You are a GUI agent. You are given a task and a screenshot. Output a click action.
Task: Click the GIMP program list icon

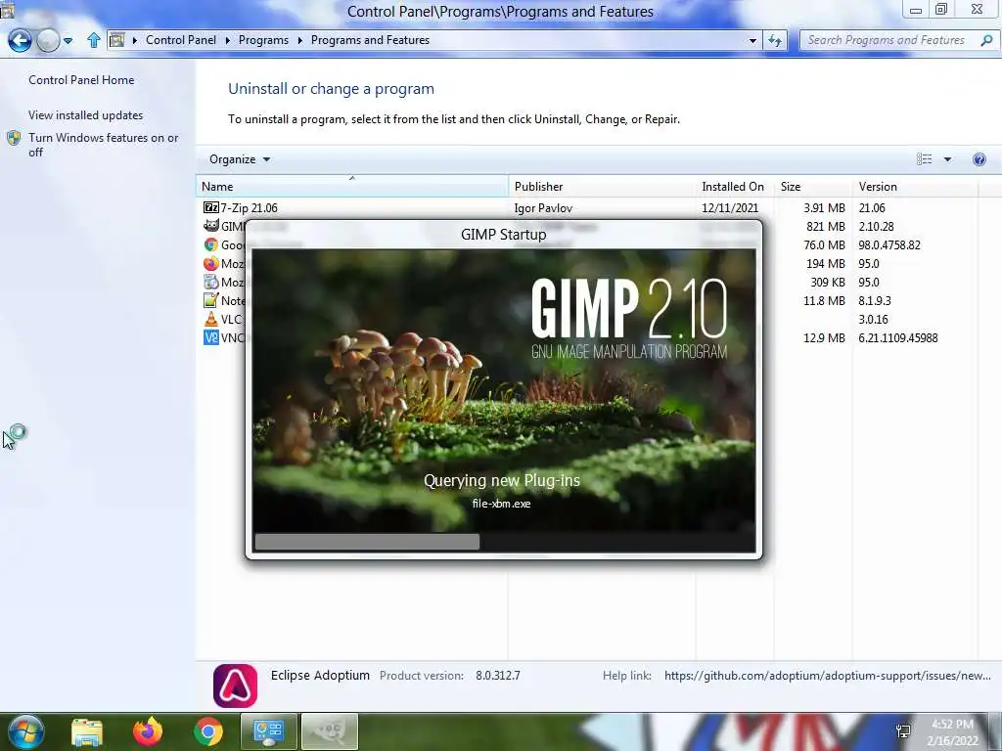coord(211,226)
